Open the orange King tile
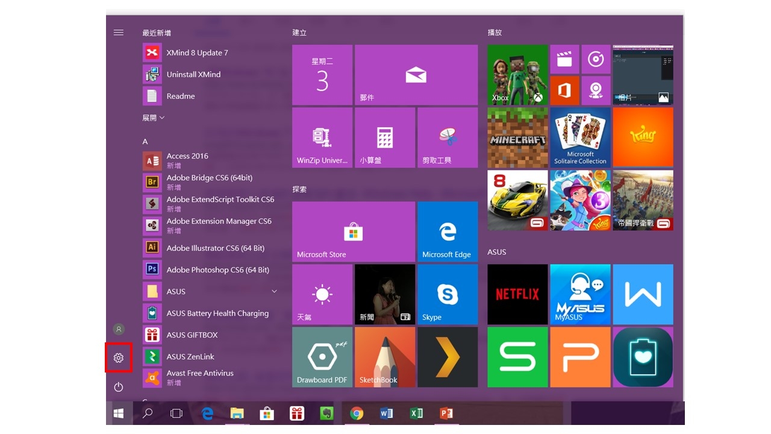Viewport: 771px width, 434px height. 643,137
